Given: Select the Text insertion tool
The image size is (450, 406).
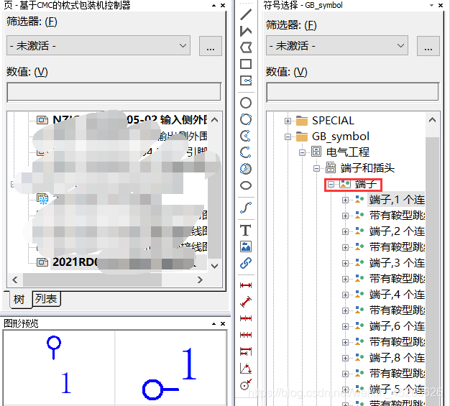Looking at the screenshot, I should (x=246, y=230).
